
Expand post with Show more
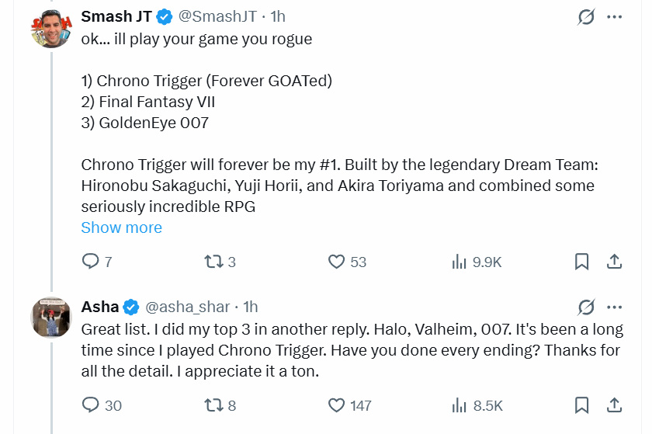(x=121, y=227)
